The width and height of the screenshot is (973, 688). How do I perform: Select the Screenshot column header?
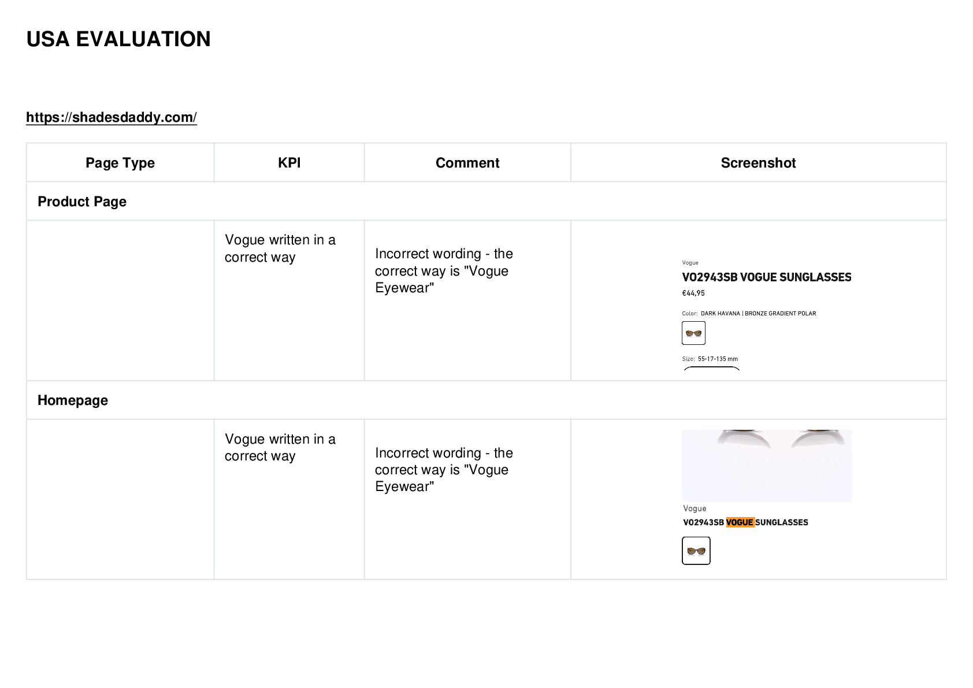(x=758, y=163)
